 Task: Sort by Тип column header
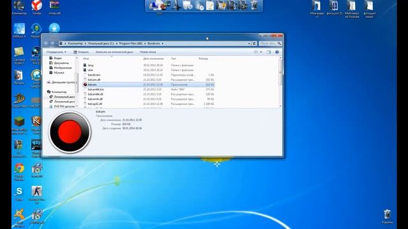point(173,59)
